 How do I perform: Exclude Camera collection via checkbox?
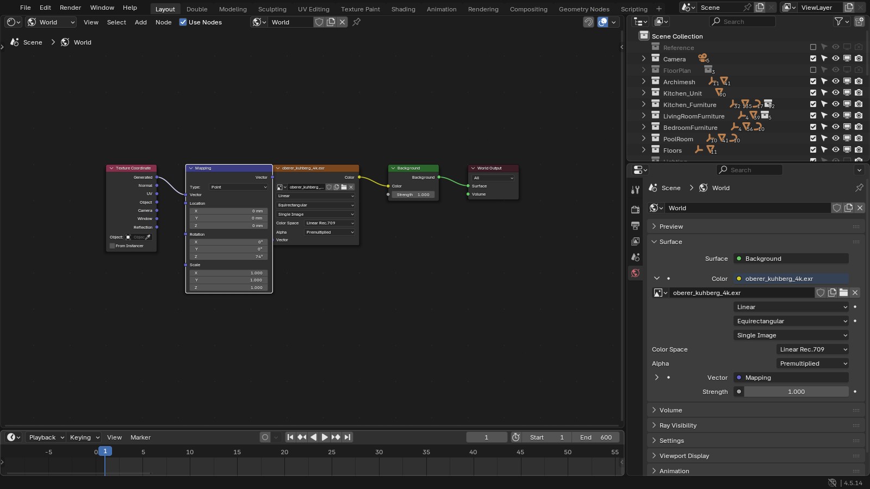point(813,59)
